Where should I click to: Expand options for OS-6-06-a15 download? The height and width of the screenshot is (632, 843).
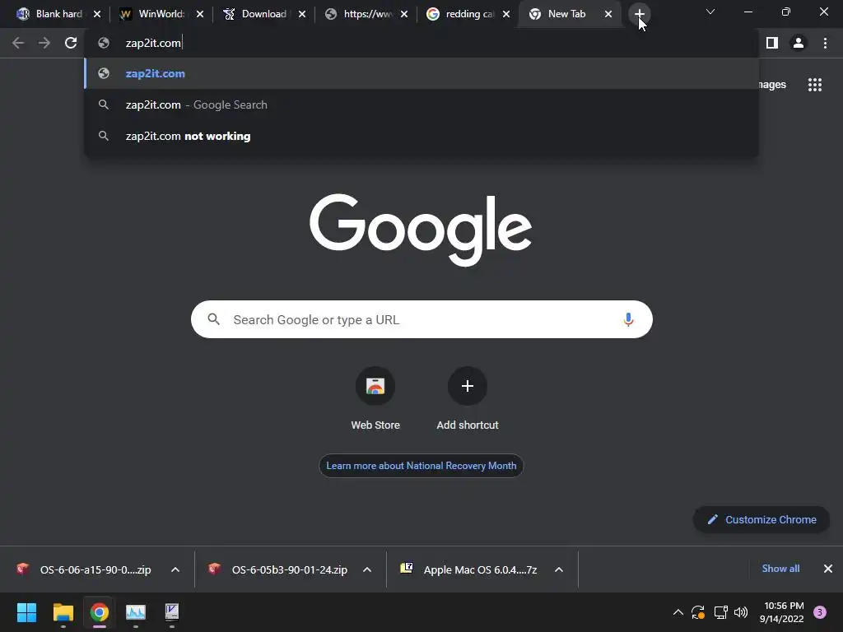pos(175,569)
